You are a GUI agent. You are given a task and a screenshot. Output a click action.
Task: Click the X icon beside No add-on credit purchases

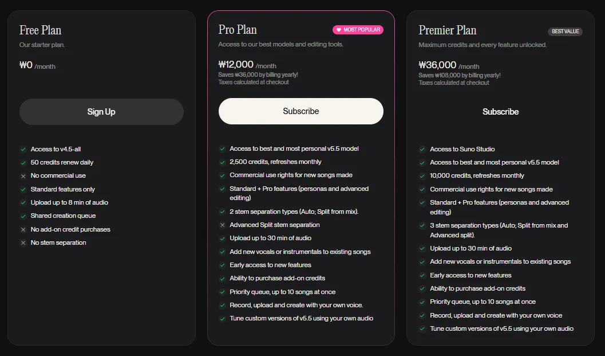(x=23, y=230)
